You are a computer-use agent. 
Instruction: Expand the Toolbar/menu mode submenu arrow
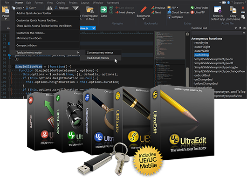[x=78, y=52]
